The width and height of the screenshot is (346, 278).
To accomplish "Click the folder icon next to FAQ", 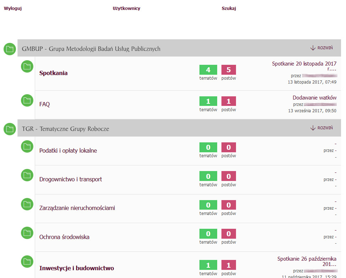I will click(27, 101).
